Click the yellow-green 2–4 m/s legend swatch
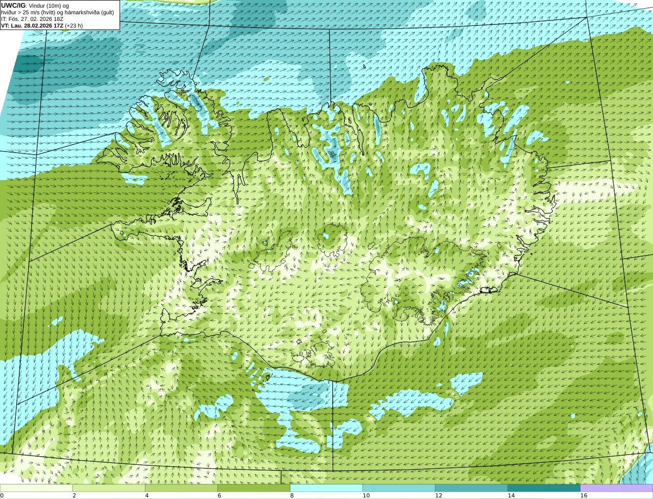This screenshot has width=653, height=499. point(109,488)
